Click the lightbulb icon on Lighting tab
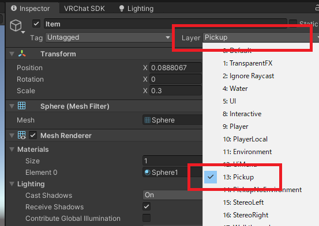This screenshot has width=319, height=226. pyautogui.click(x=122, y=8)
